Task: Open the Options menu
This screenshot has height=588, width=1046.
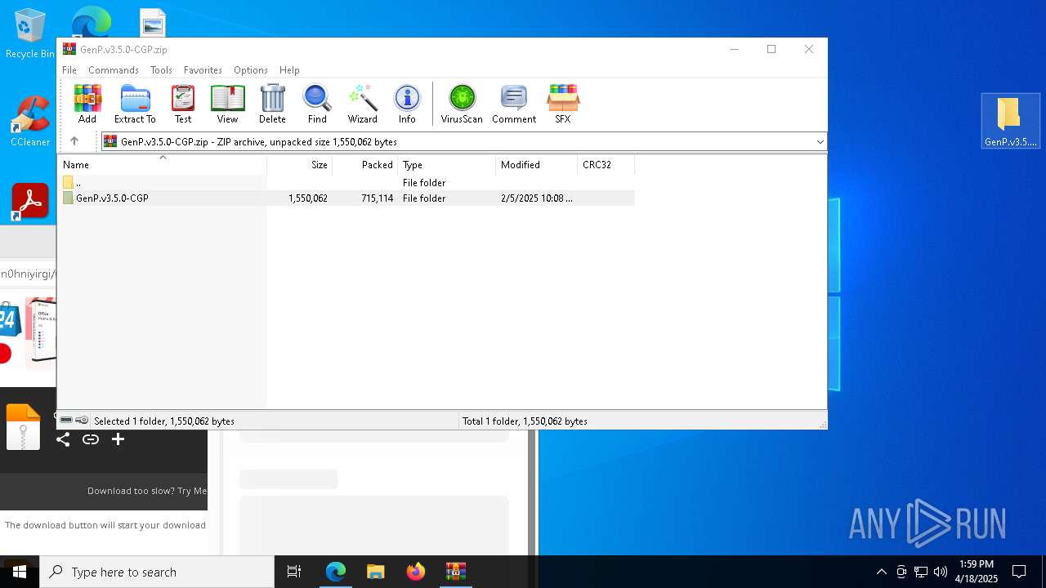Action: coord(251,70)
